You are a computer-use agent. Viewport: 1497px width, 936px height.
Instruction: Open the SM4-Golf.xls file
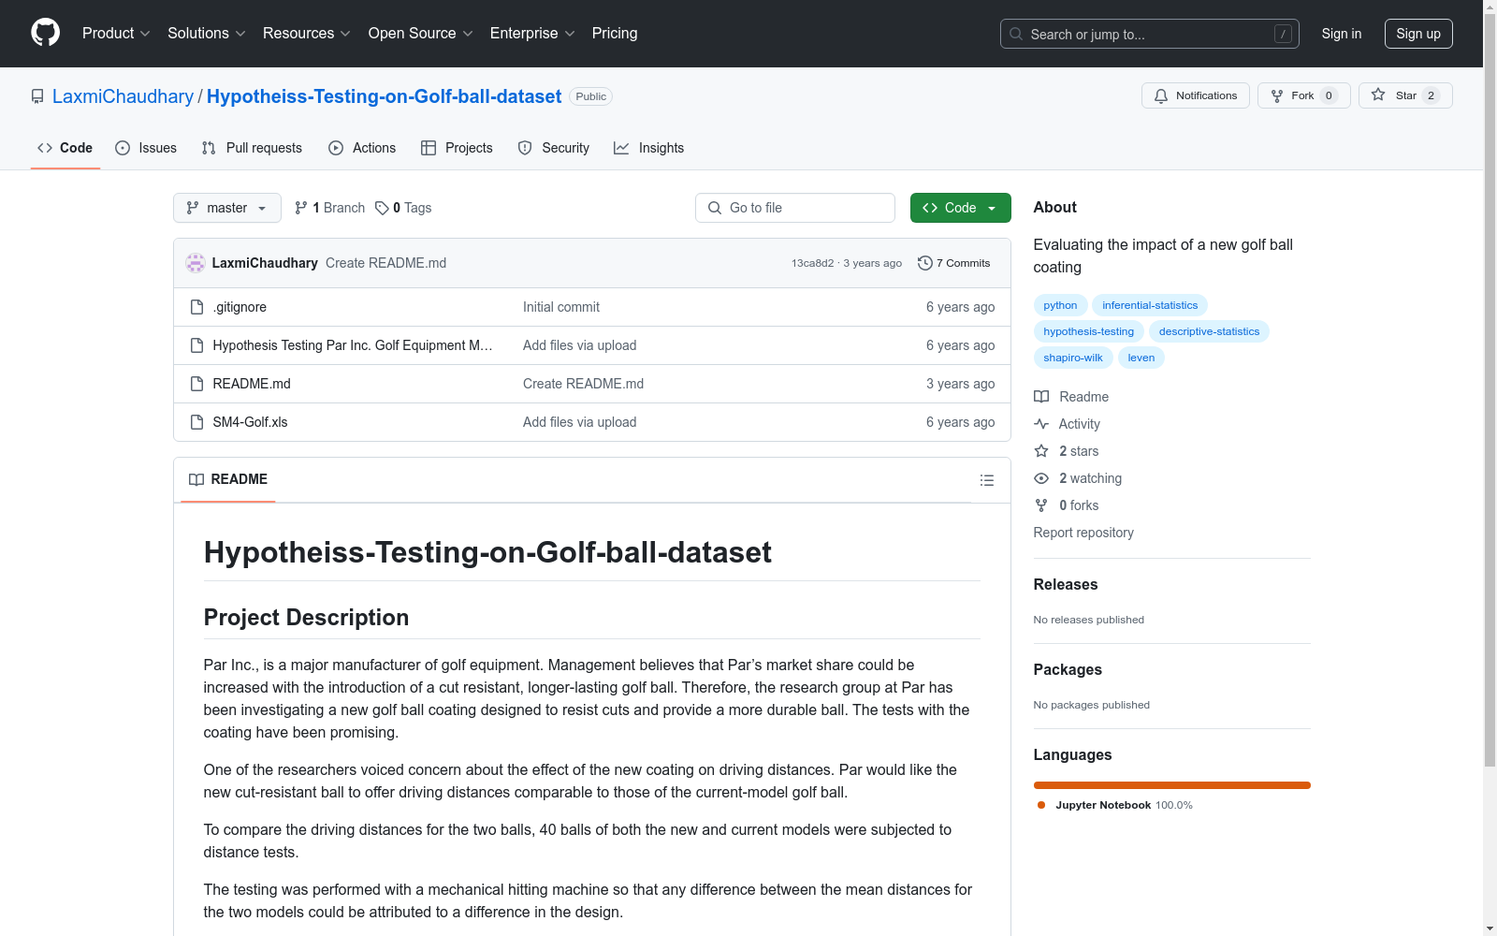point(250,422)
